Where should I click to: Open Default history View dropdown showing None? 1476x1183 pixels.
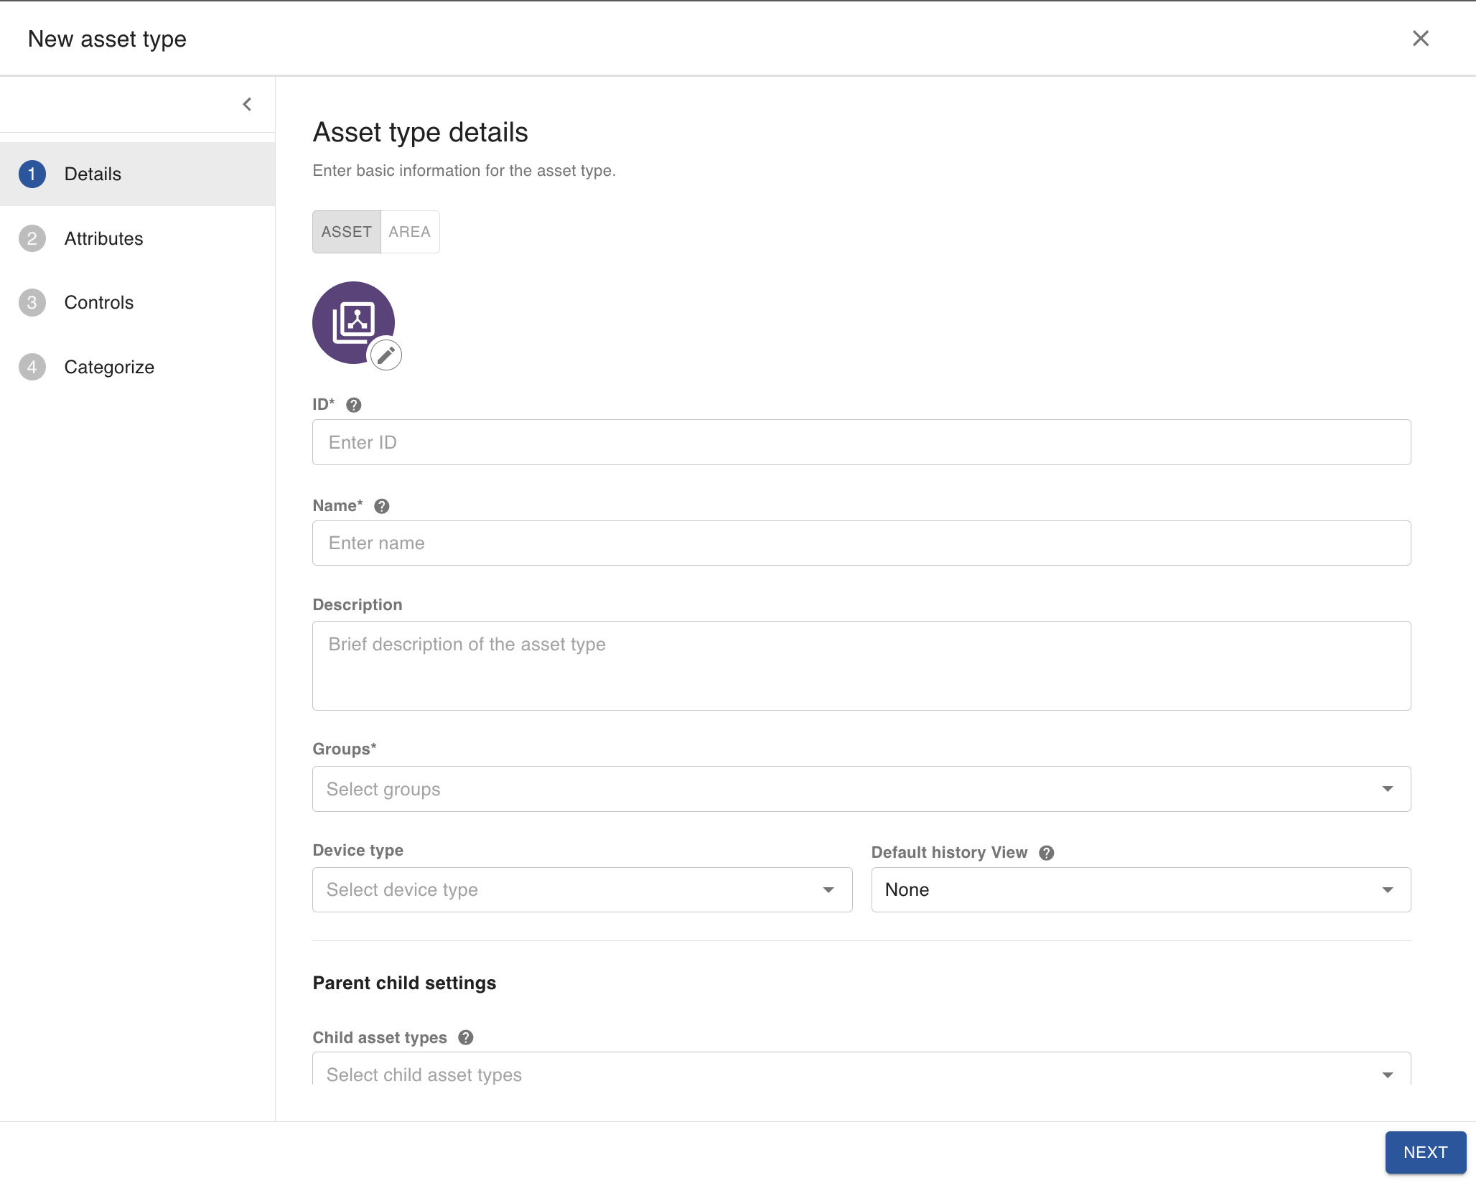(1140, 890)
